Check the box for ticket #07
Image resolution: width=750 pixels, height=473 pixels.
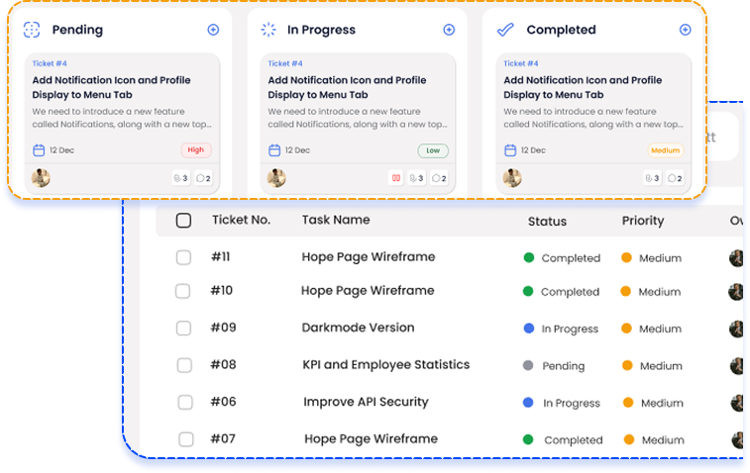click(186, 439)
